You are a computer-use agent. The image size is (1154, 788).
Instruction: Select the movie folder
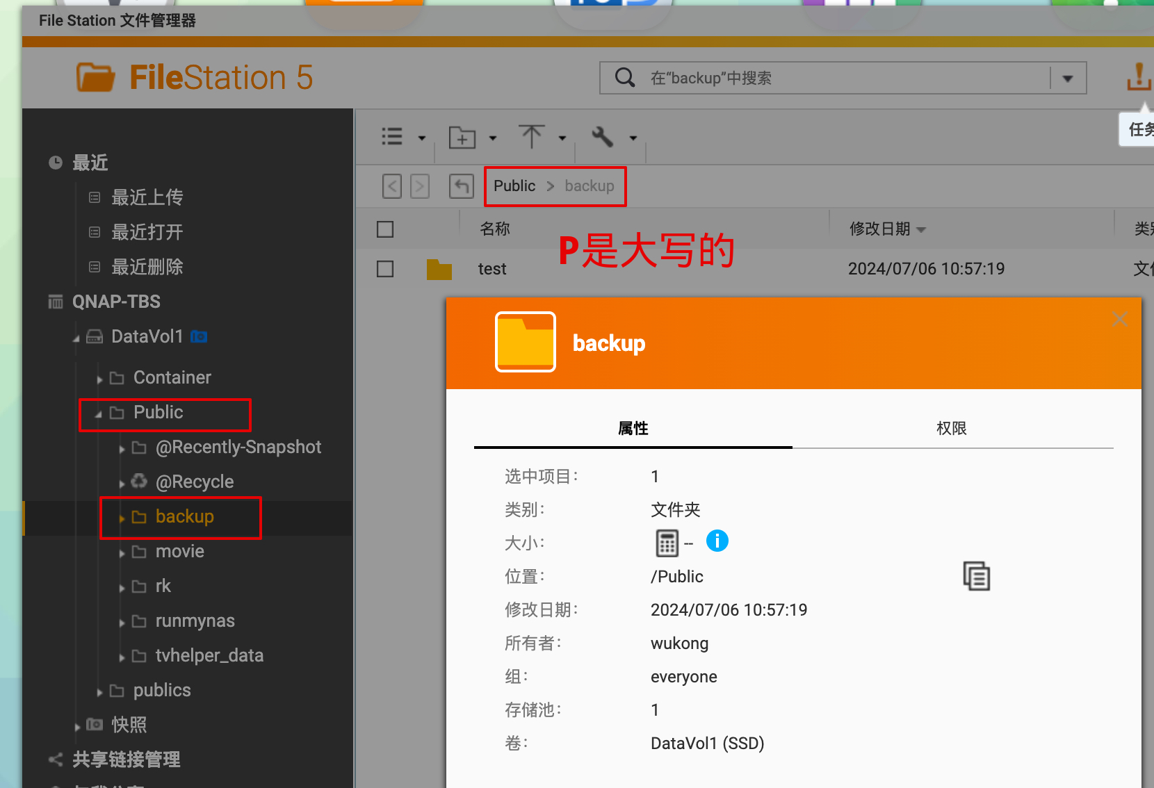pos(179,551)
